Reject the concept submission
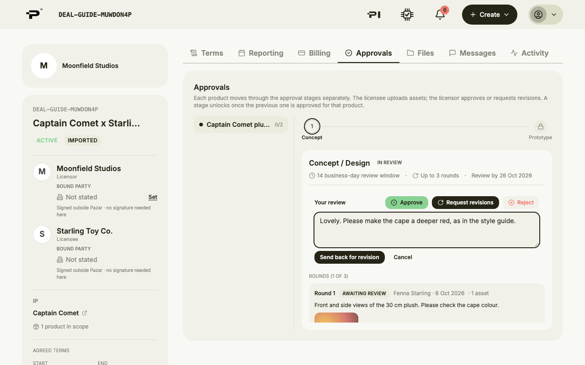 (x=521, y=203)
